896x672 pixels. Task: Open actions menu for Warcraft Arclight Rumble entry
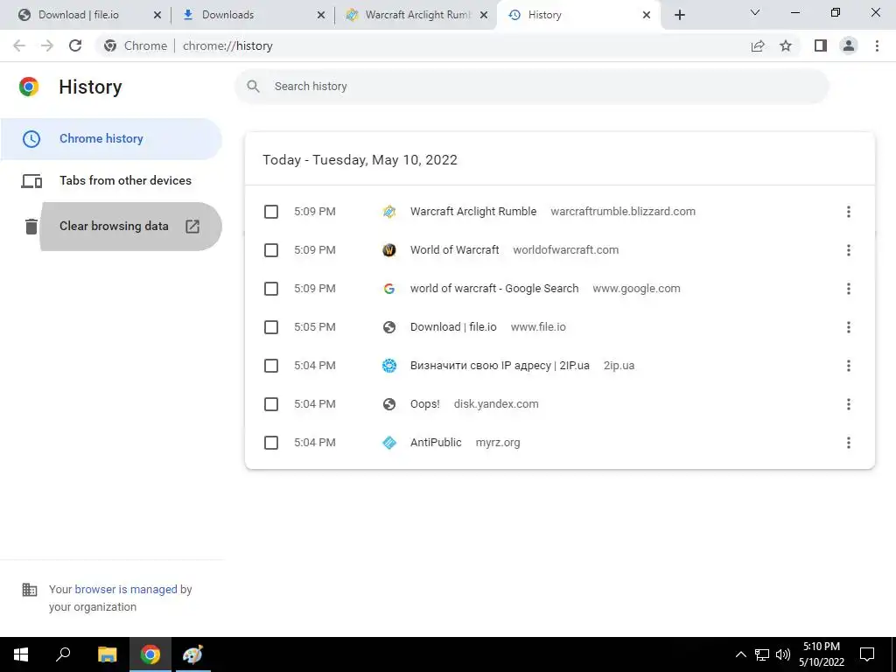849,212
